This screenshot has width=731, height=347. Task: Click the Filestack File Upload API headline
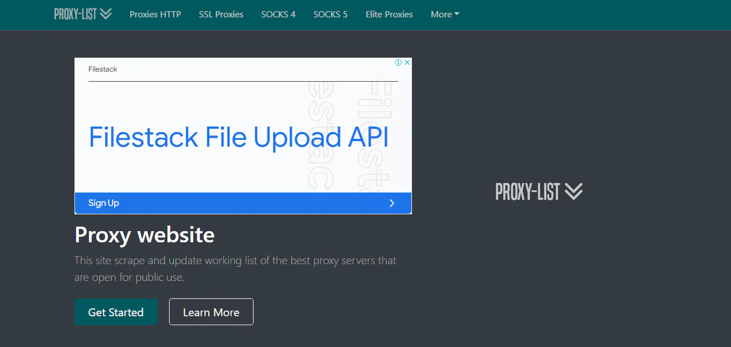238,137
